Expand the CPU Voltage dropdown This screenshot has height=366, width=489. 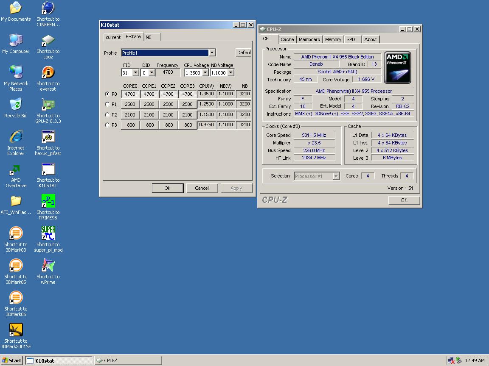coord(205,73)
